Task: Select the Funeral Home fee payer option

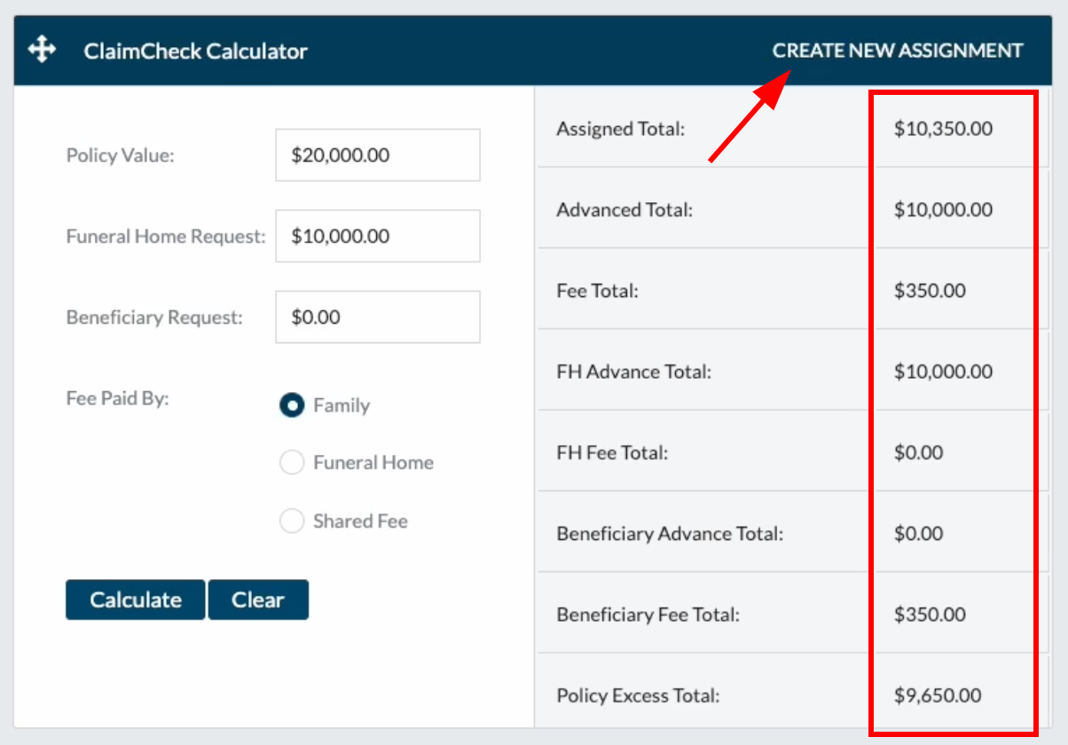Action: 292,462
